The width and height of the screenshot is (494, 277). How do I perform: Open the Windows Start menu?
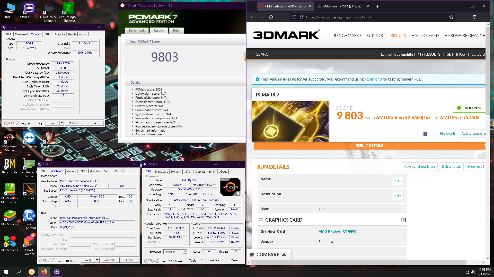pyautogui.click(x=6, y=272)
